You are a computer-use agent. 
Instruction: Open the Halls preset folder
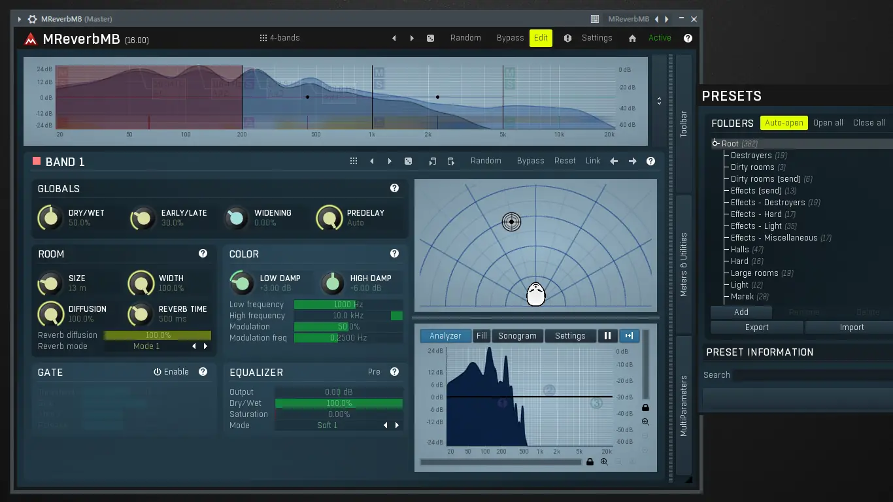[740, 250]
